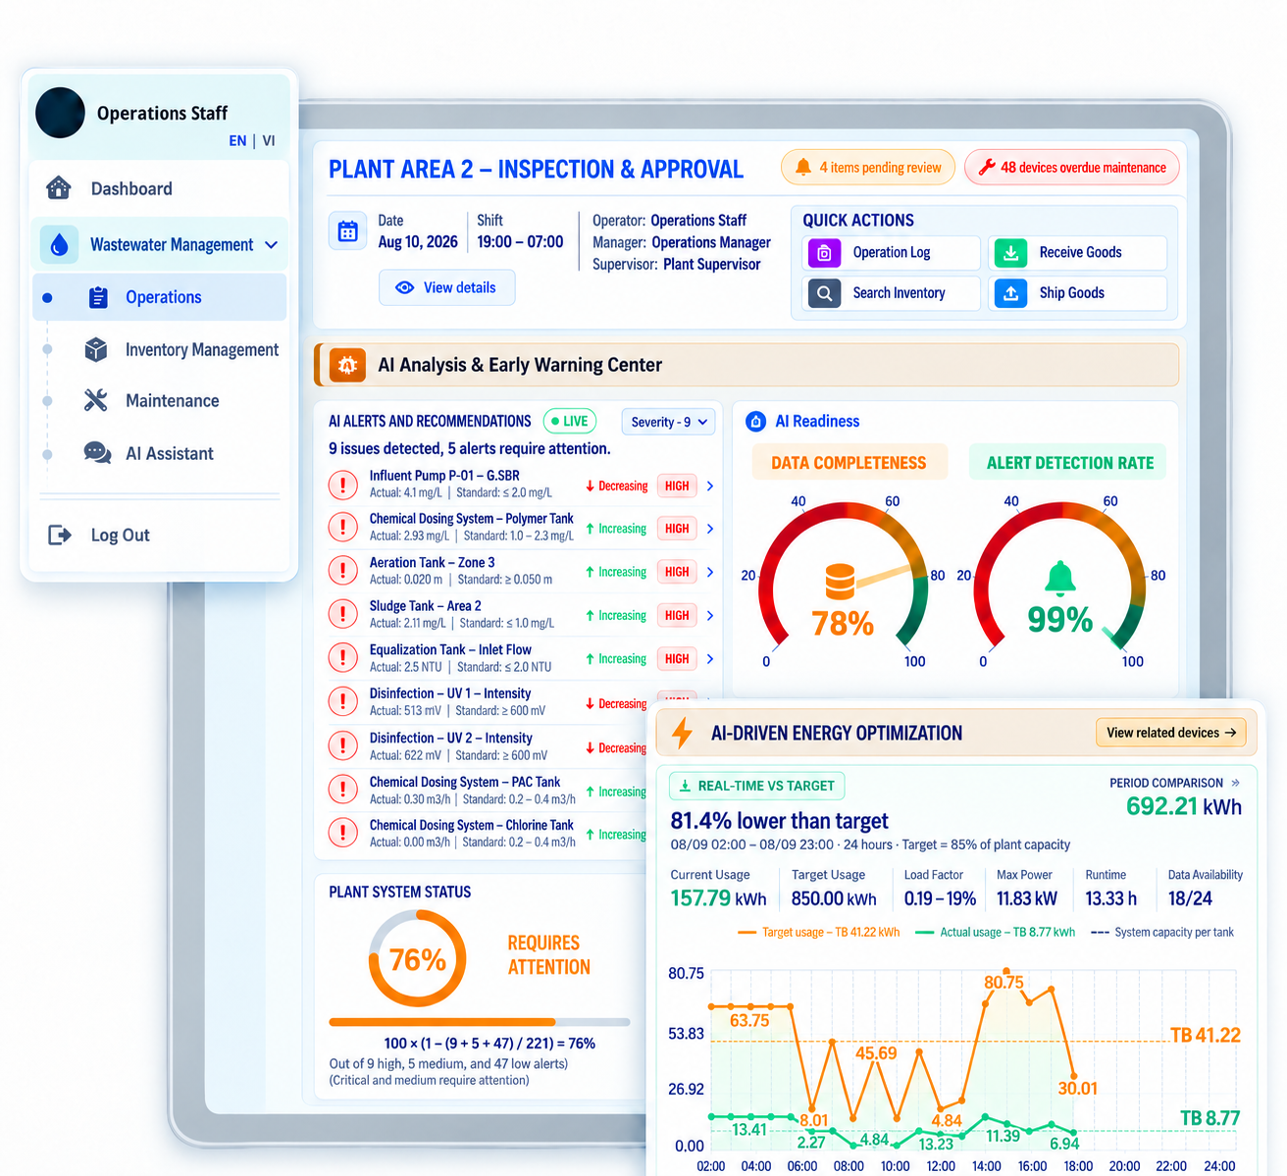Open AI Assistant from the sidebar
The width and height of the screenshot is (1287, 1176).
(x=160, y=453)
